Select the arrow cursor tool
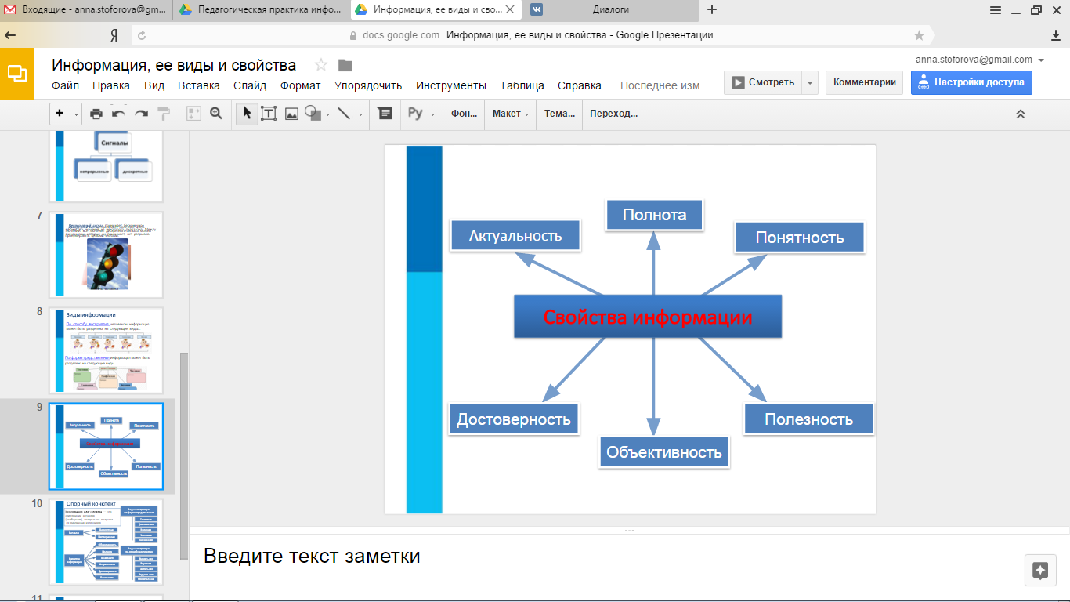1070x602 pixels. (x=247, y=114)
